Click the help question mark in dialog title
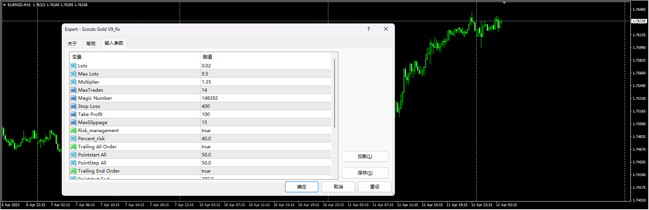 click(369, 29)
